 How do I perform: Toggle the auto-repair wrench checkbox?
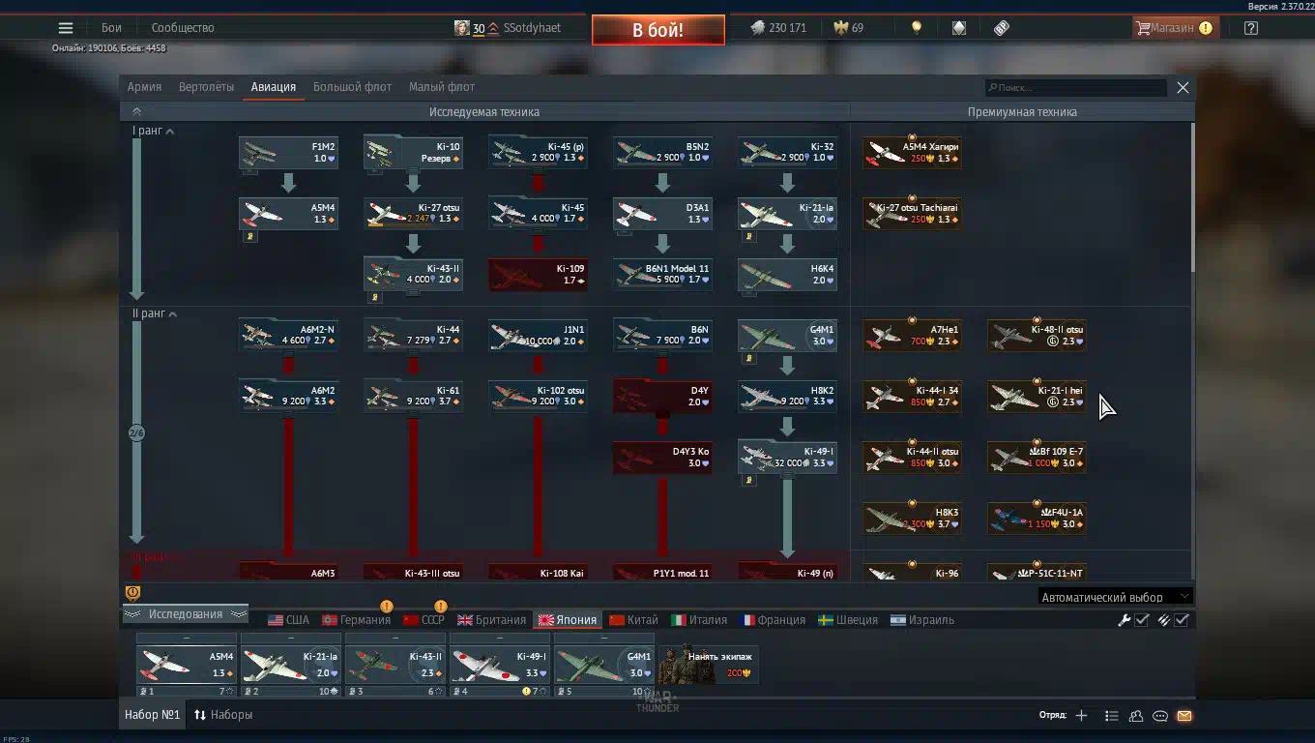pyautogui.click(x=1142, y=620)
